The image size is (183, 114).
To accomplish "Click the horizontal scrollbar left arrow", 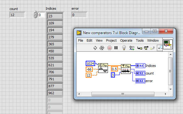I will 79,94.
